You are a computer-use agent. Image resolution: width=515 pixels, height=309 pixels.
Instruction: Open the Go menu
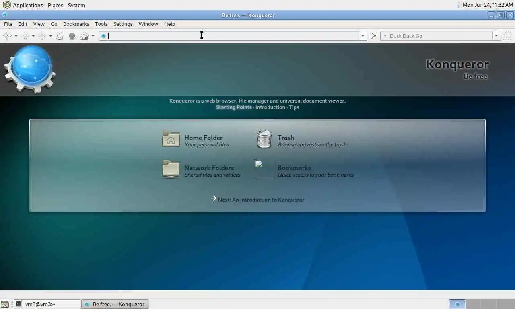(54, 24)
